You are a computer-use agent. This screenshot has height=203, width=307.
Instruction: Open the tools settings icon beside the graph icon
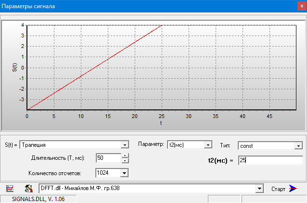[28, 189]
